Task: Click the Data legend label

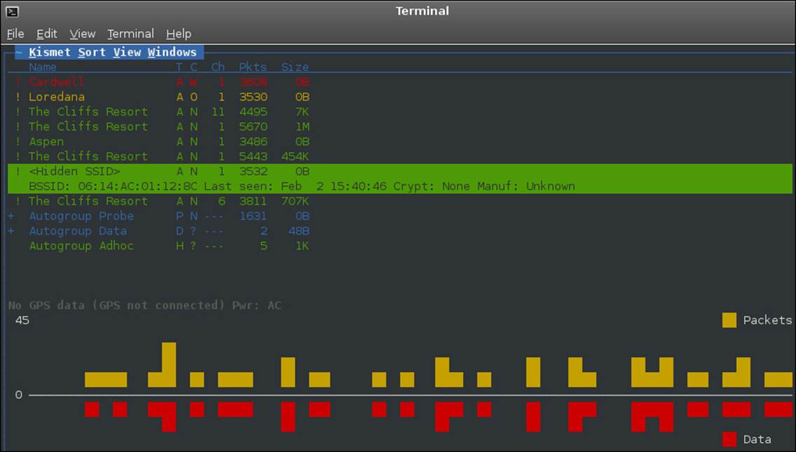Action: coord(757,439)
